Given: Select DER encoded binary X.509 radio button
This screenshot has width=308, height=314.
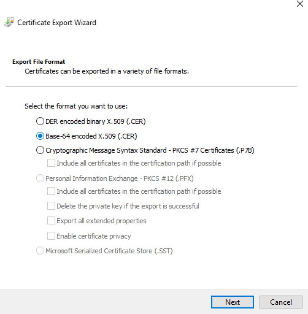Looking at the screenshot, I should (40, 121).
